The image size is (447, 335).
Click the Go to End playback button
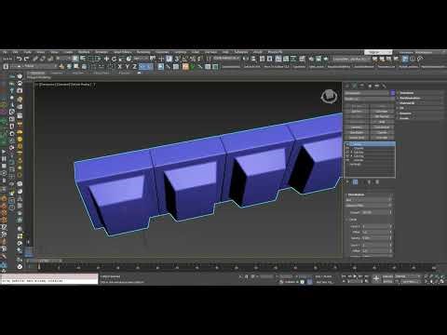click(366, 276)
